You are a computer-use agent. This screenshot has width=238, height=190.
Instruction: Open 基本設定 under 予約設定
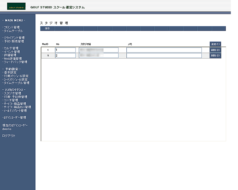10,72
